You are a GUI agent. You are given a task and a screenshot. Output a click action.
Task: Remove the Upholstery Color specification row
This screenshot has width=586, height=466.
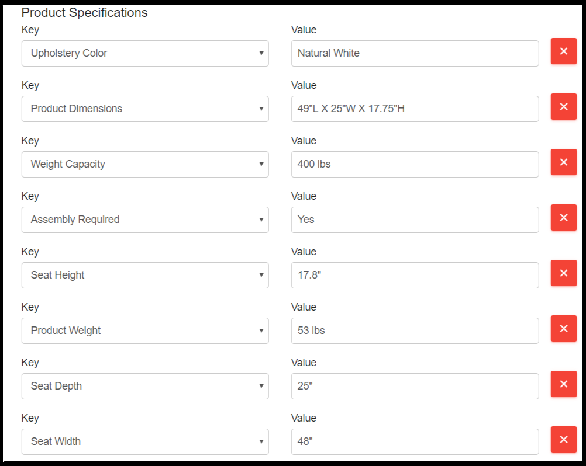[x=564, y=51]
